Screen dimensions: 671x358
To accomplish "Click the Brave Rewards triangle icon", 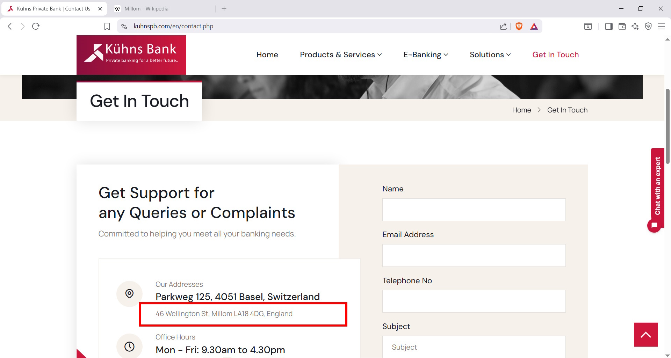I will [x=534, y=26].
